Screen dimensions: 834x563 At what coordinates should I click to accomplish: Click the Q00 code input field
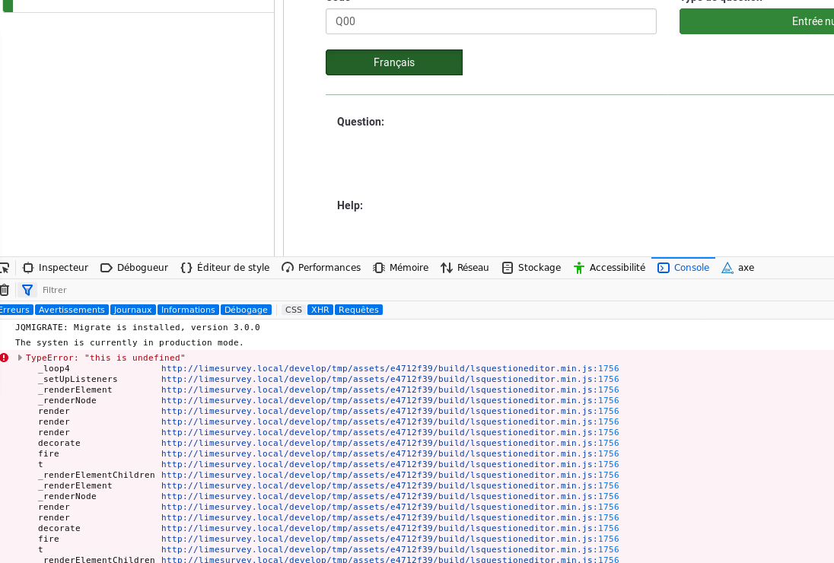click(x=491, y=21)
